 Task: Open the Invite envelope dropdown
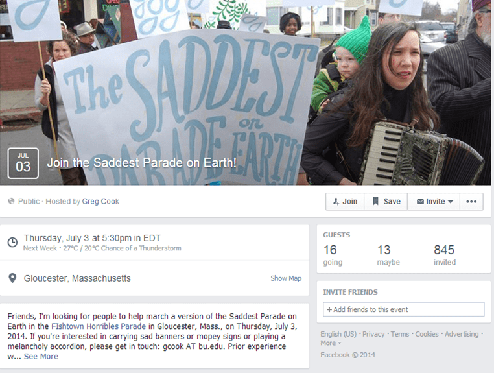434,202
